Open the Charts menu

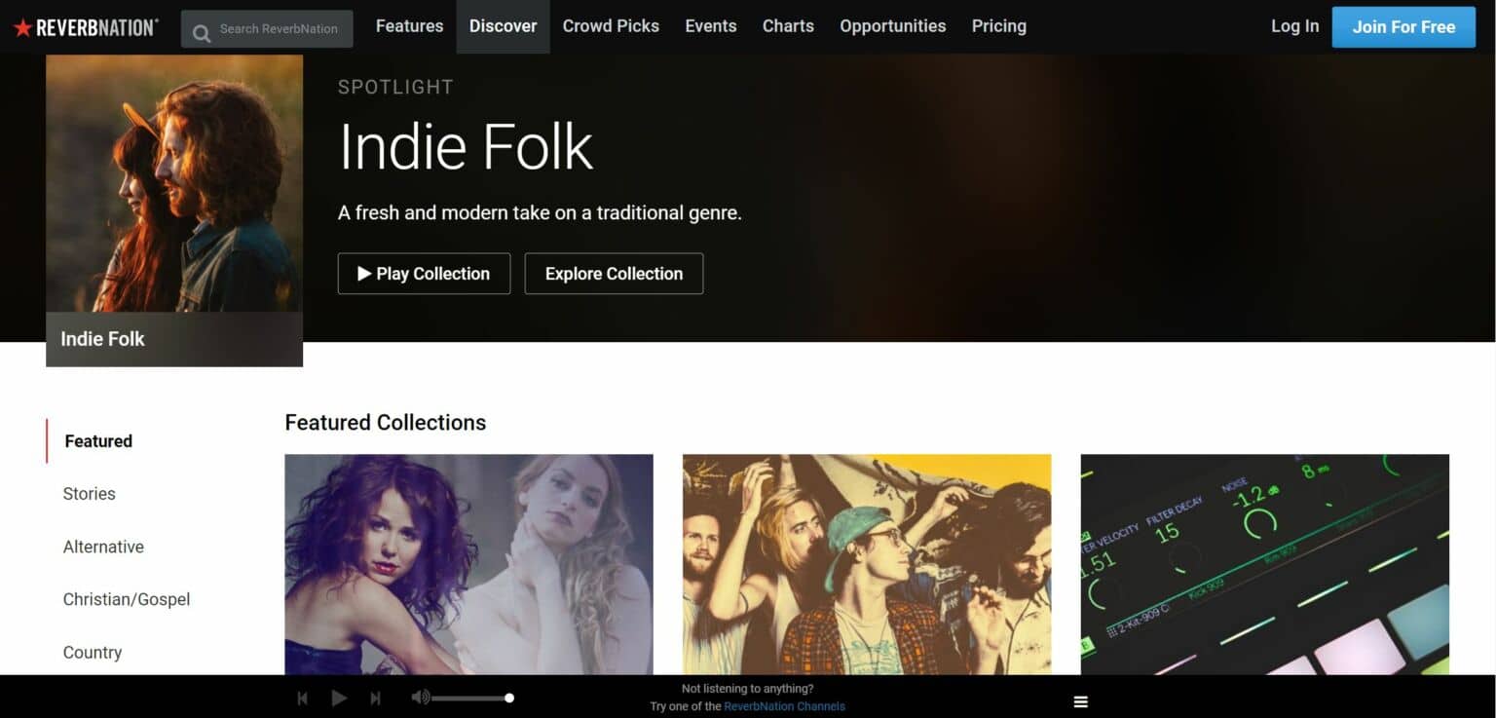tap(788, 26)
